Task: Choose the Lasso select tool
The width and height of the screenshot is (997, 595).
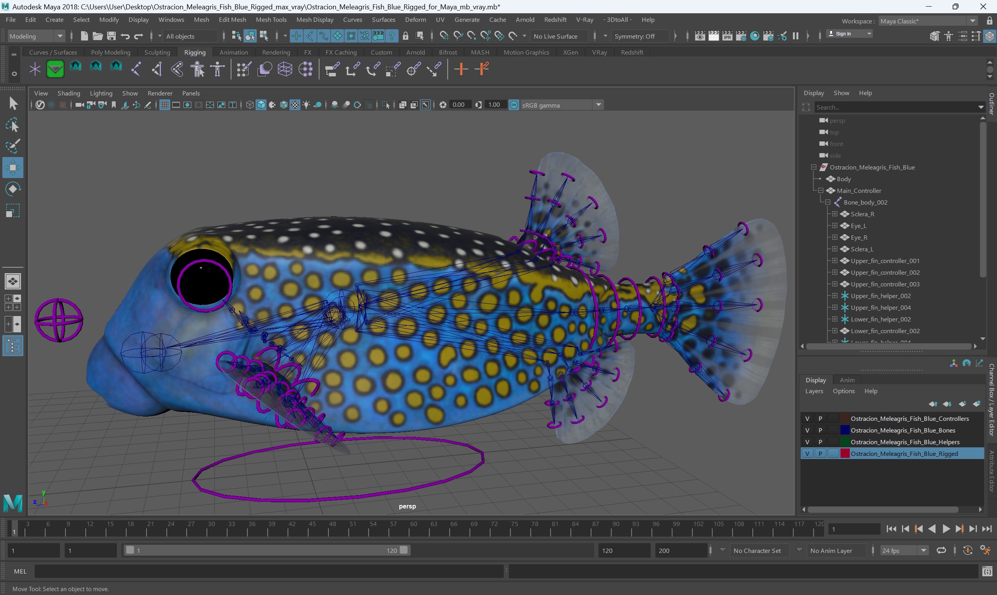Action: pos(13,125)
